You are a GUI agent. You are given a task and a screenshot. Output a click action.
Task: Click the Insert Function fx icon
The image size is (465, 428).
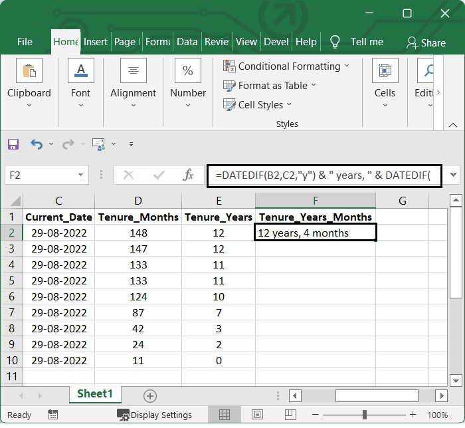pos(188,175)
